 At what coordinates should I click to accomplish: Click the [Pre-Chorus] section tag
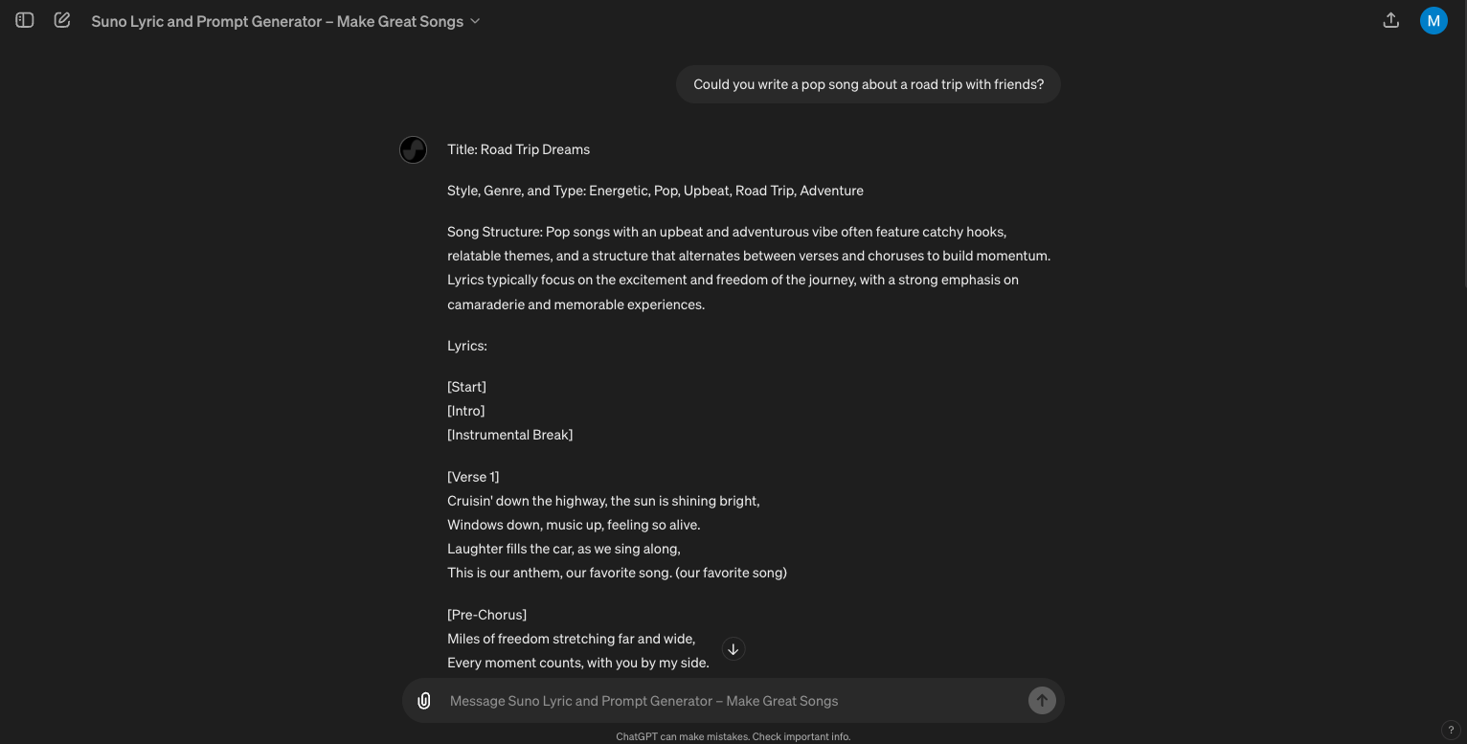(x=486, y=615)
